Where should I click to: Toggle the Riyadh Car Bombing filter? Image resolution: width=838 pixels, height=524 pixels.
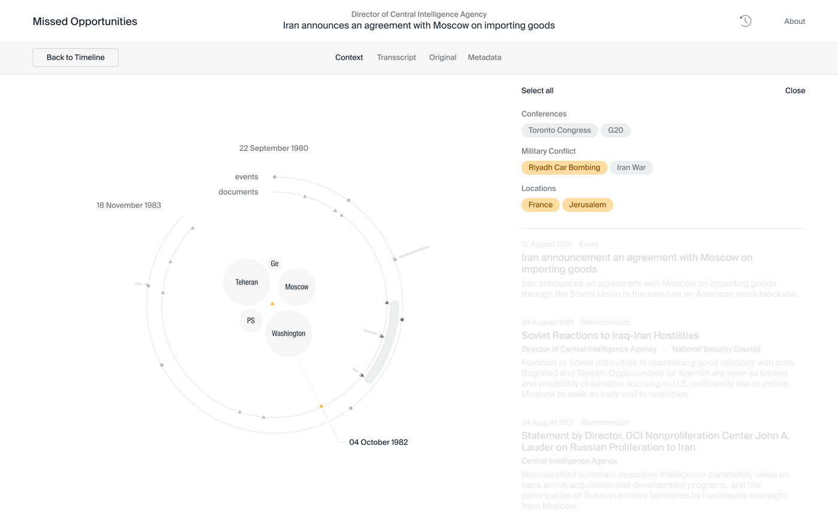(x=564, y=168)
